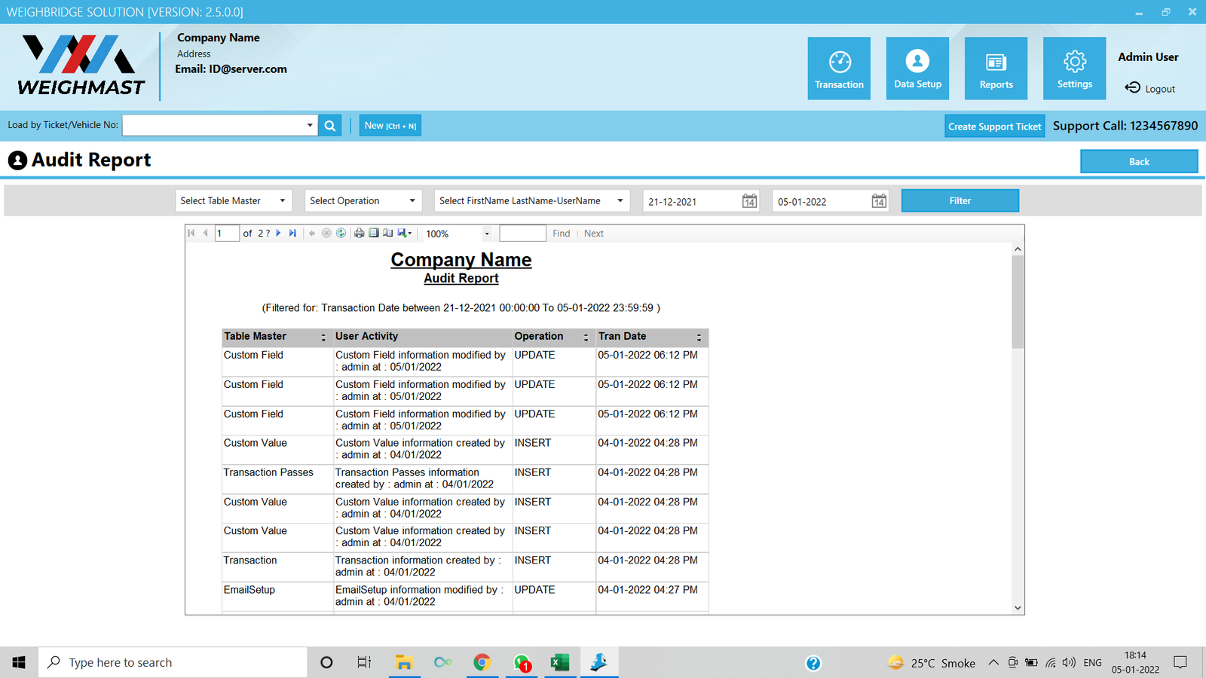This screenshot has width=1206, height=678.
Task: Click the Filter button
Action: click(x=960, y=201)
